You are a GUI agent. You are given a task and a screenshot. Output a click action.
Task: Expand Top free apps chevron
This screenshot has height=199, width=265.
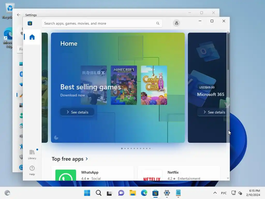coord(87,159)
